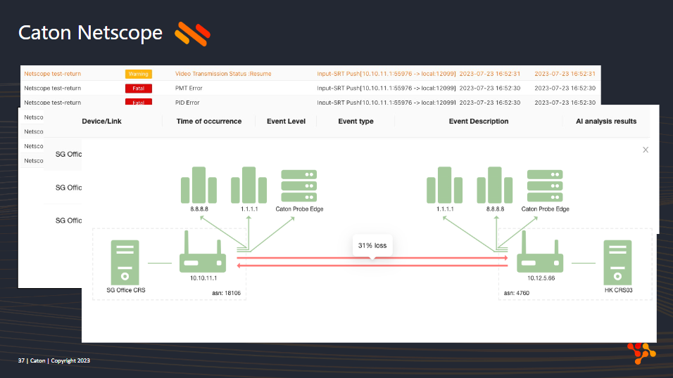Viewport: 673px width, 378px height.
Task: Select right-side 1.1.1.1 probe chart icon
Action: 445,185
